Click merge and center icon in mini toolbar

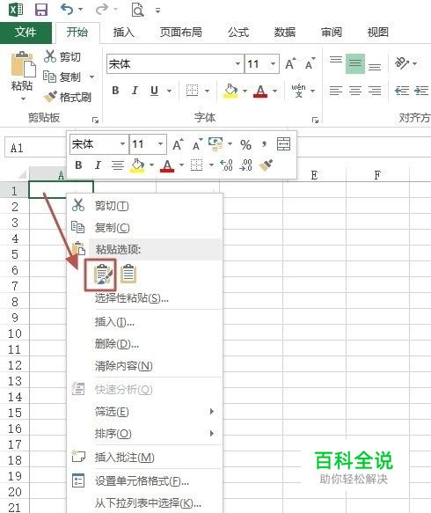coord(283,144)
